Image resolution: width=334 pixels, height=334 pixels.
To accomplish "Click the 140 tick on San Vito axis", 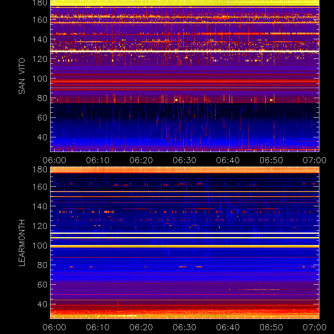I will (x=40, y=39).
